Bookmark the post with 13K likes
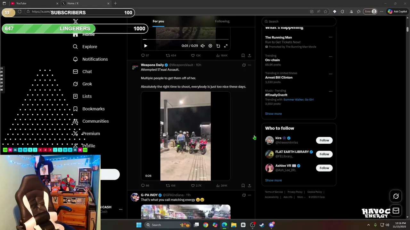410x230 pixels. pos(243,56)
